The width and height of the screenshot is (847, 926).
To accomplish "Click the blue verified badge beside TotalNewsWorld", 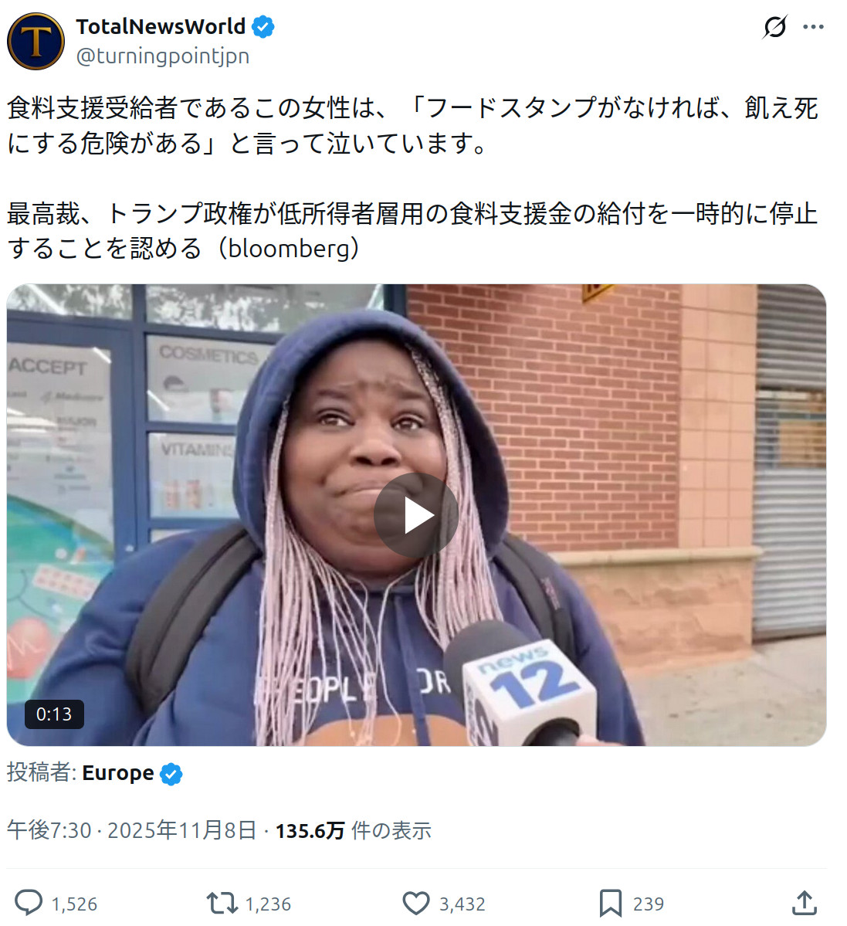I will coord(263,27).
